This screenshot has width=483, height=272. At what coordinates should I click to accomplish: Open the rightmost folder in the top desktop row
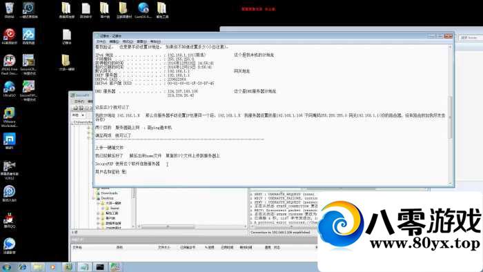[162, 10]
